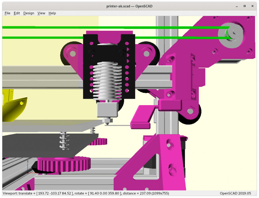
Task: Click the large magenta gear under the bed
Action: 64,164
